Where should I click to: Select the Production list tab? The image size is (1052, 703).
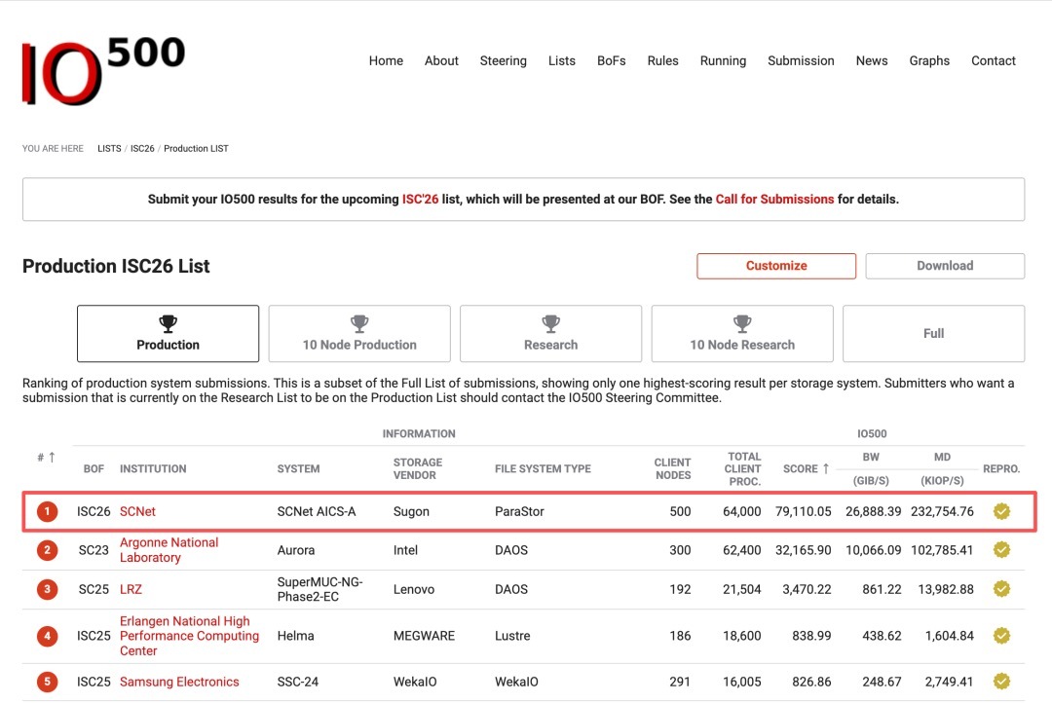168,333
